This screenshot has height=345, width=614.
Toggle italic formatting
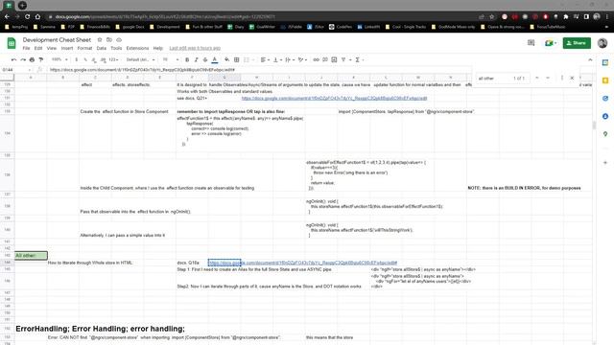point(196,59)
